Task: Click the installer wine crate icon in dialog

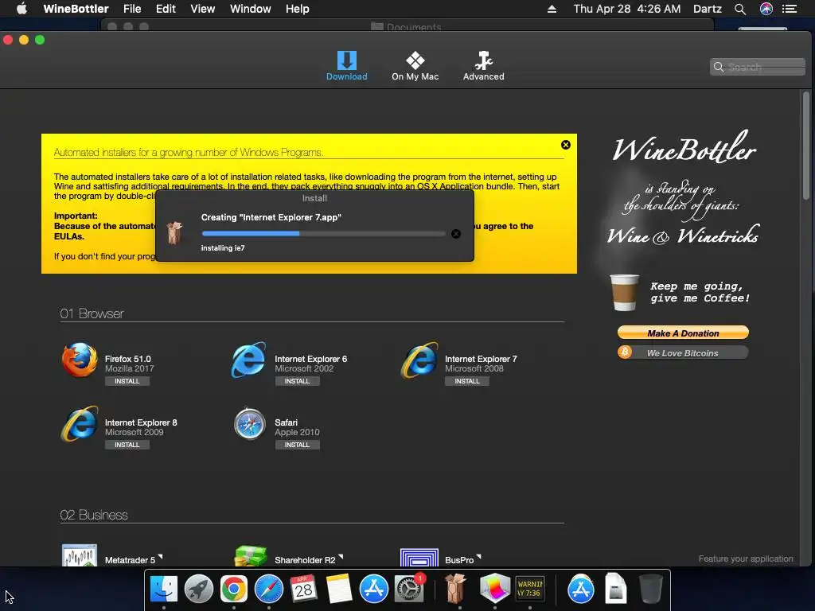Action: (x=174, y=233)
